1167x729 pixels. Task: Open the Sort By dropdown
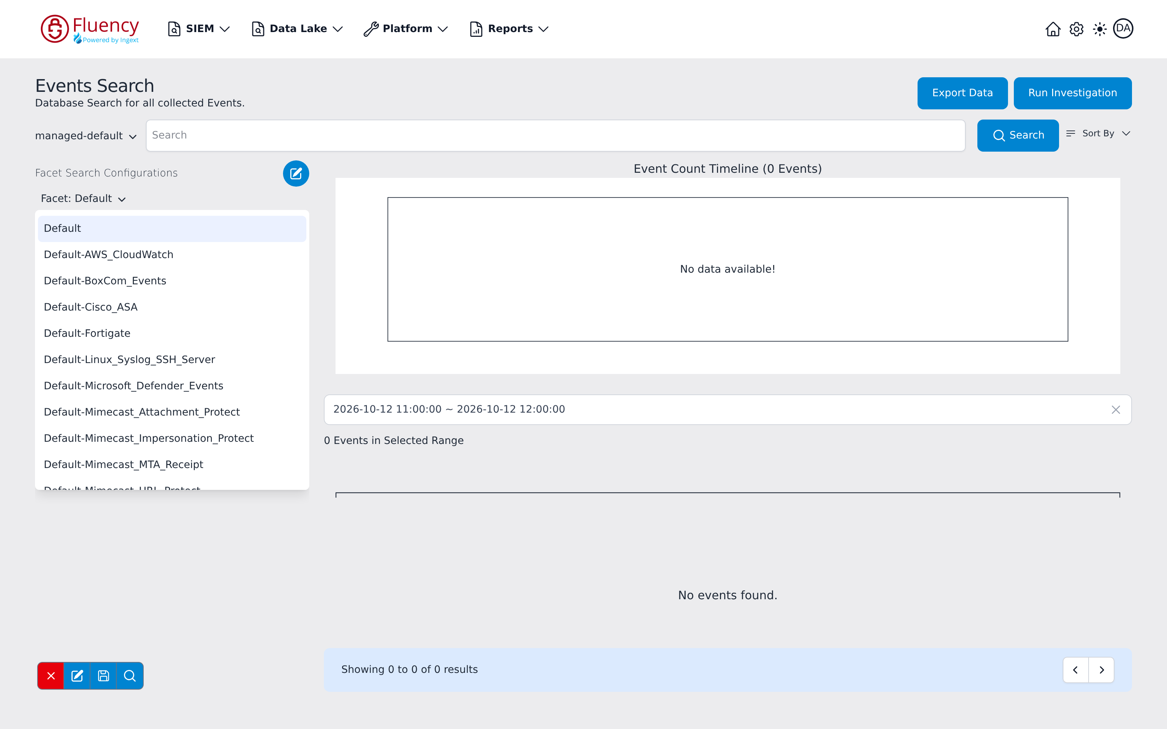click(x=1098, y=133)
